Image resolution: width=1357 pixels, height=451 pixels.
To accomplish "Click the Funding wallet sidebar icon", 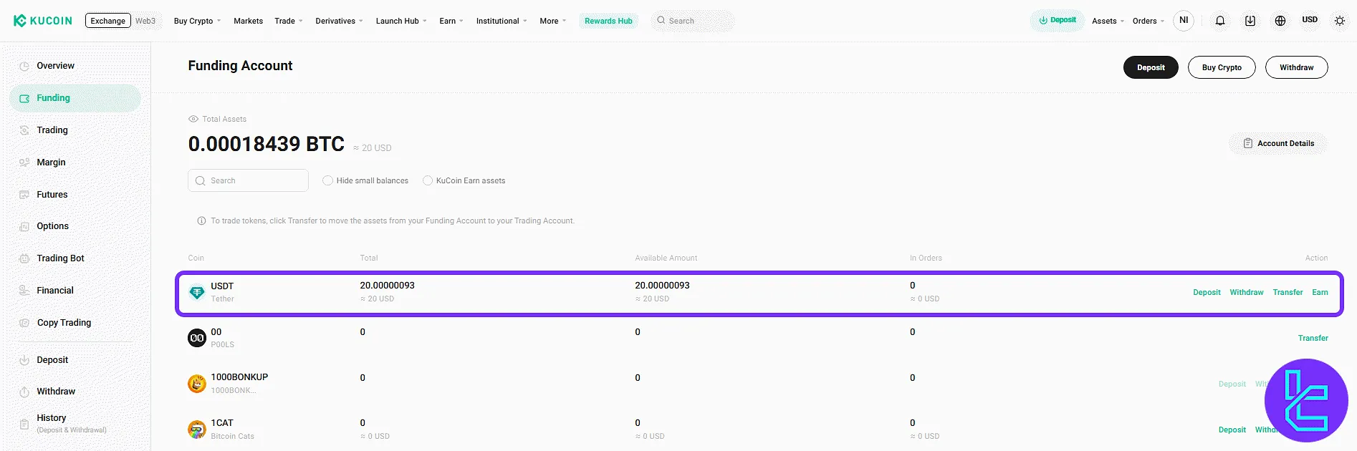I will point(24,98).
